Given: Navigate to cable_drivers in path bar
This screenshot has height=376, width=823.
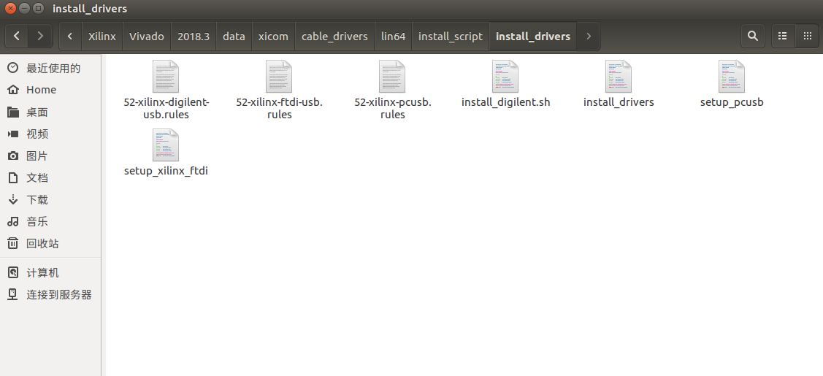Looking at the screenshot, I should (x=334, y=36).
